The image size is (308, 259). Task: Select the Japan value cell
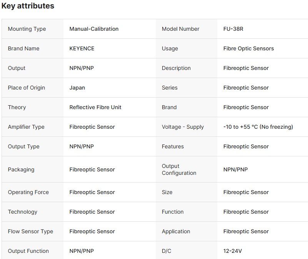click(77, 88)
